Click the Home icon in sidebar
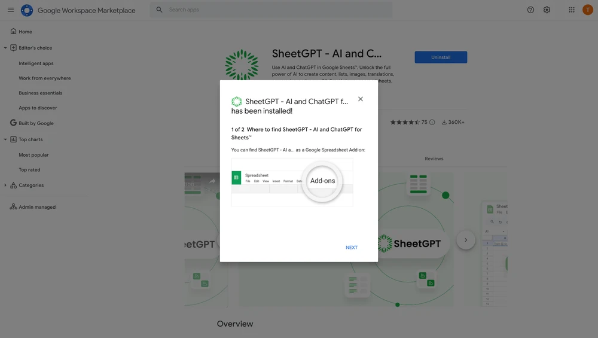598x338 pixels. 13,31
